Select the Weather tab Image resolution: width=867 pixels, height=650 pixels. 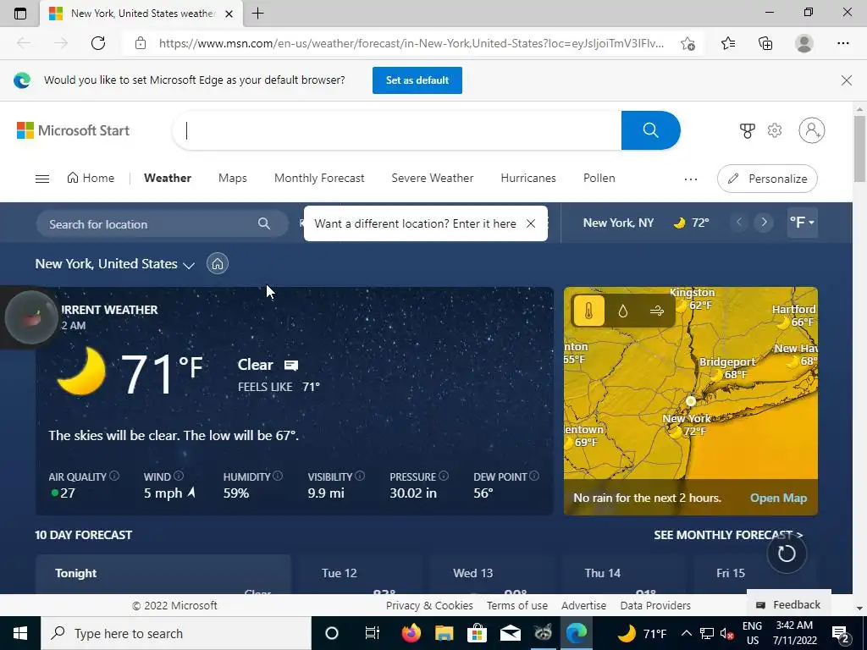click(168, 178)
